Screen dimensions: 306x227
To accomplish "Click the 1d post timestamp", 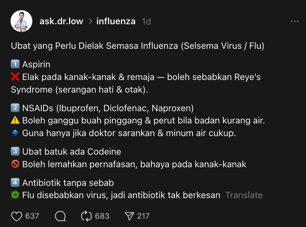I will click(146, 22).
